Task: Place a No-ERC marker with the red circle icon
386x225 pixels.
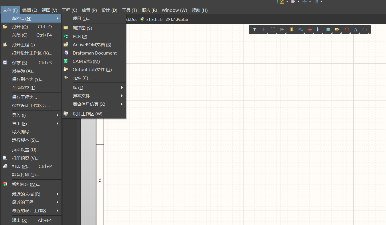Action: pyautogui.click(x=346, y=29)
